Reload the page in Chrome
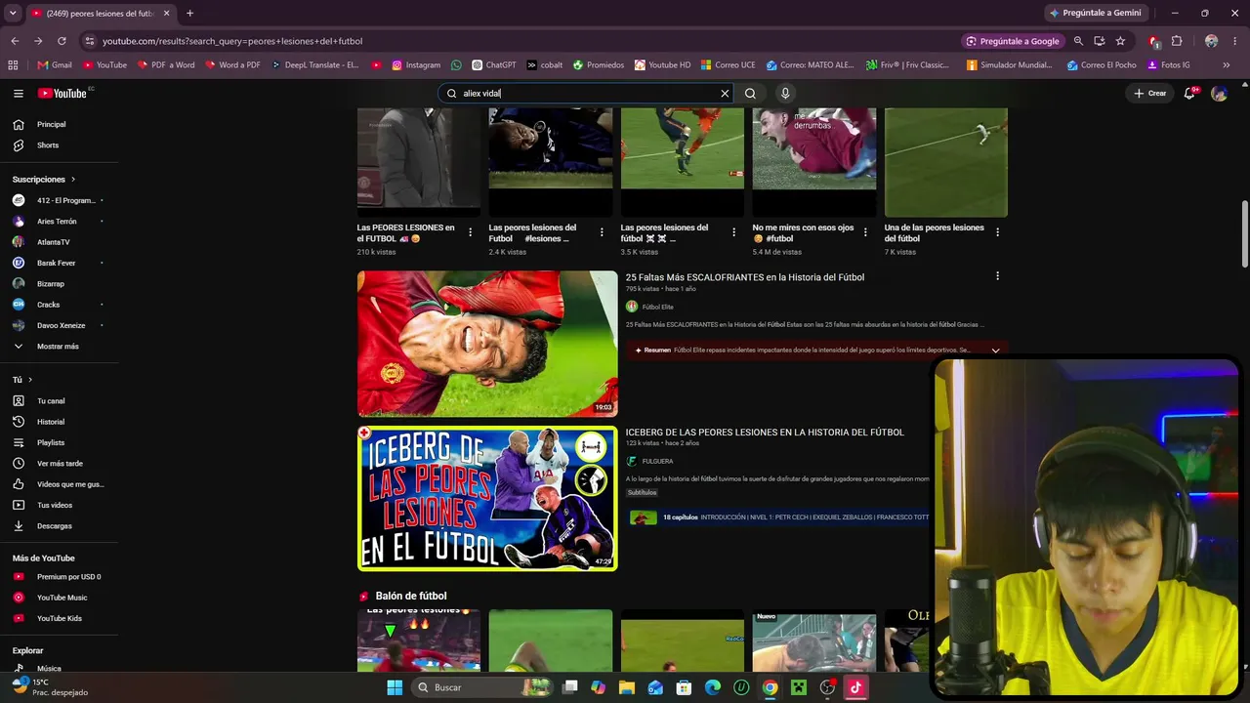The image size is (1250, 703). pyautogui.click(x=62, y=41)
